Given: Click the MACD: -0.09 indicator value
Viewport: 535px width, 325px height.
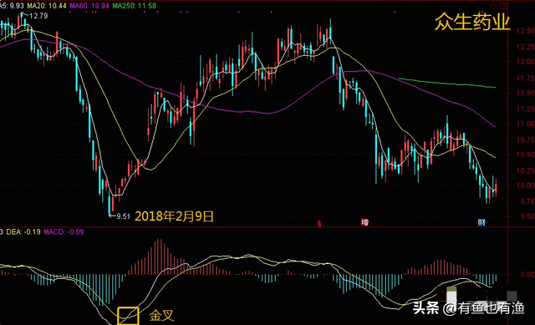Looking at the screenshot, I should click(x=64, y=232).
